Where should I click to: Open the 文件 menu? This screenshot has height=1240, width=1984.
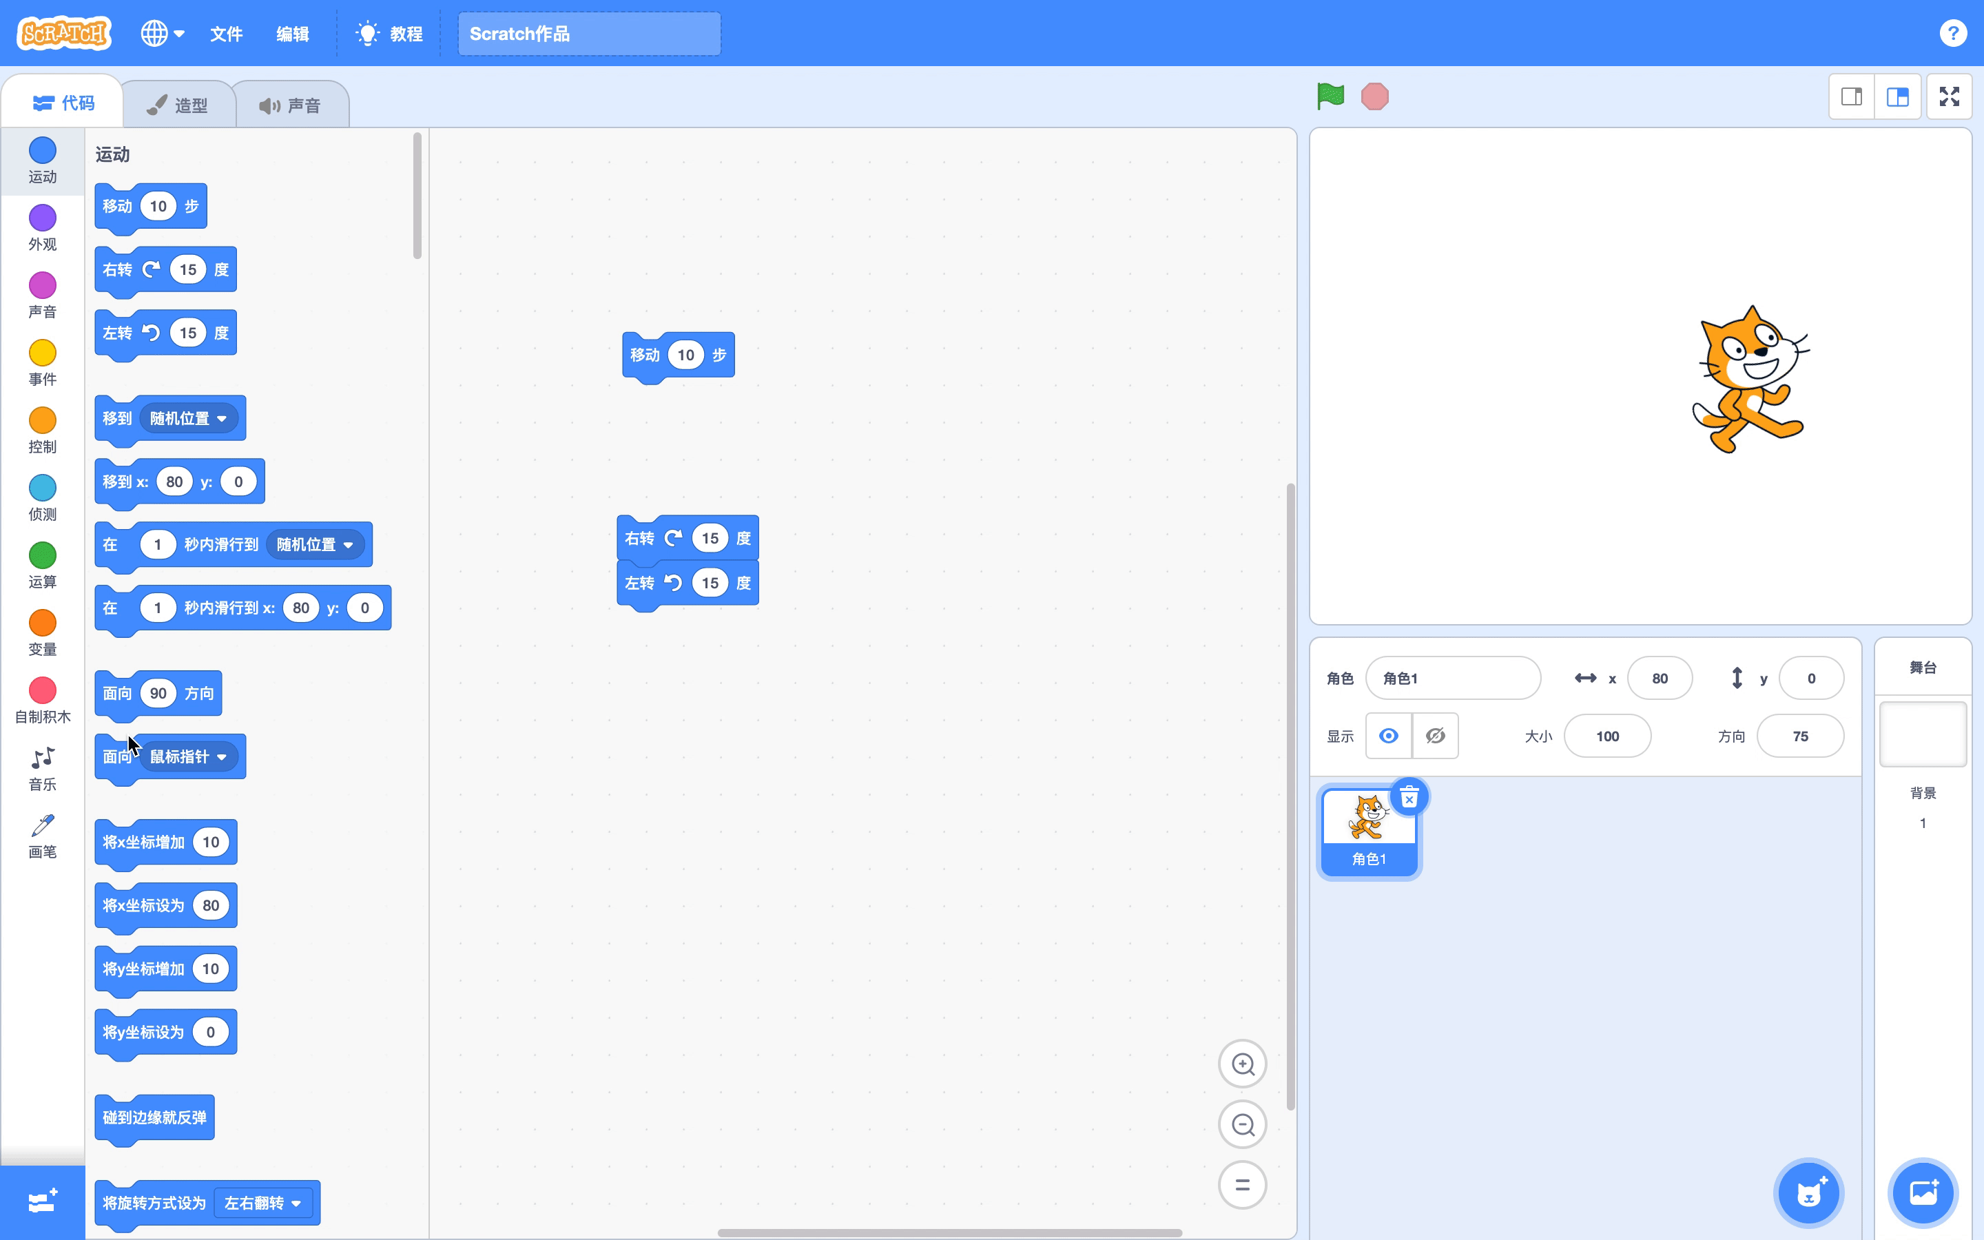(x=225, y=34)
